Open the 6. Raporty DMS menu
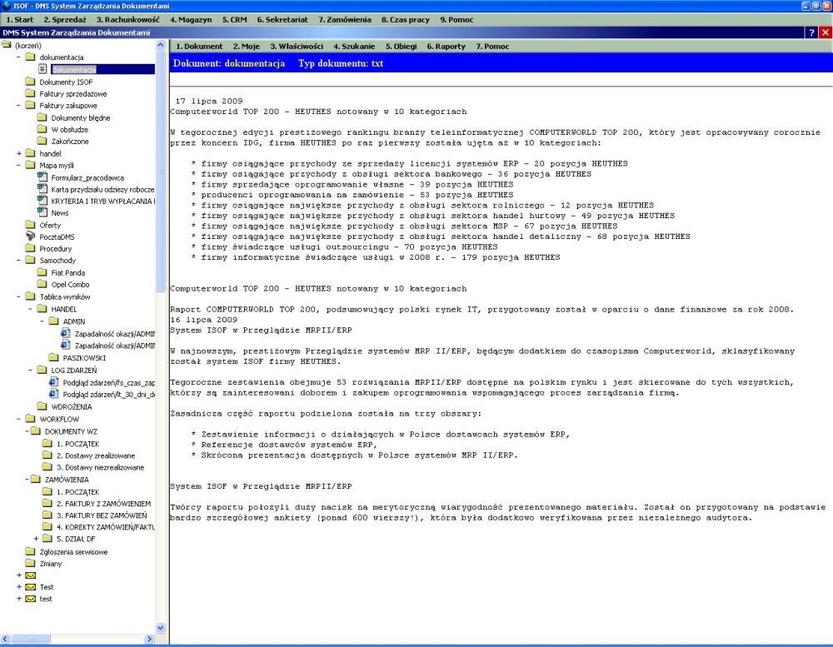This screenshot has width=833, height=647. click(x=446, y=47)
